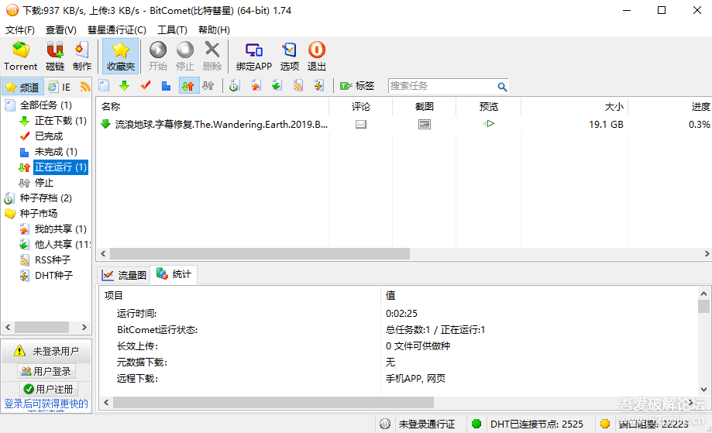712x433 pixels.
Task: Switch to the 流量图 traffic tab
Action: coord(124,275)
